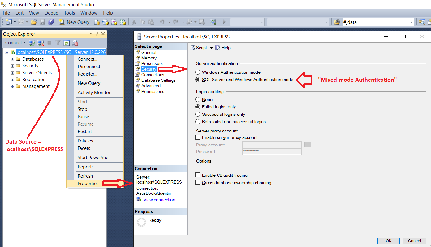Enable server proxy account checkbox
Image resolution: width=431 pixels, height=247 pixels.
pyautogui.click(x=198, y=137)
